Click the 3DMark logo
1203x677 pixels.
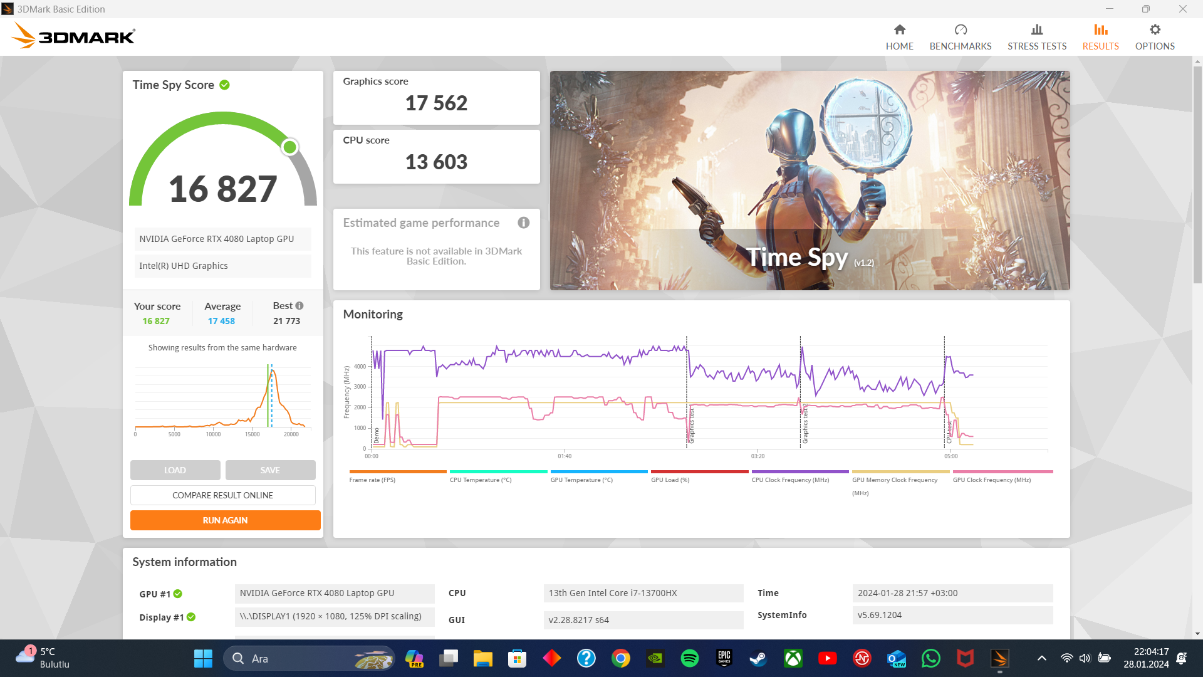pyautogui.click(x=73, y=36)
